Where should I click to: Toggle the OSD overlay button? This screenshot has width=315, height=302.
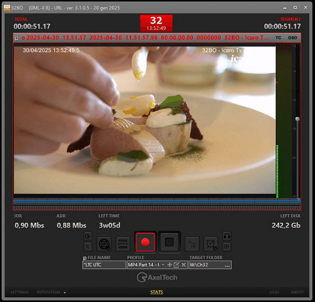pyautogui.click(x=292, y=38)
